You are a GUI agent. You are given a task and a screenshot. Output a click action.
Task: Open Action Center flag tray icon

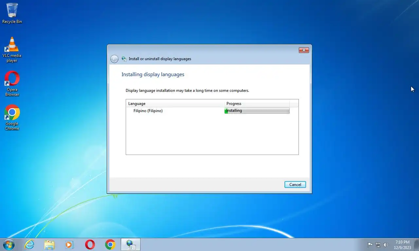point(370,244)
